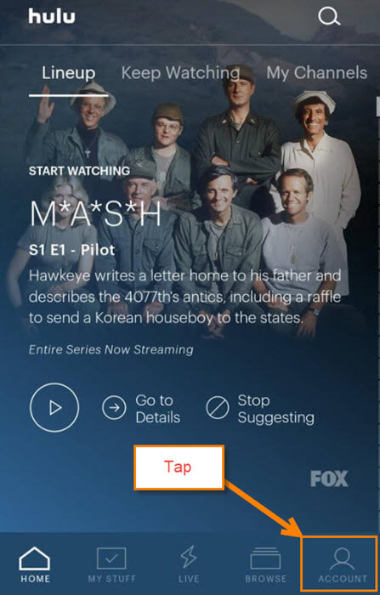380x595 pixels.
Task: Tap the S1 E1 - Pilot episode title
Action: (71, 250)
